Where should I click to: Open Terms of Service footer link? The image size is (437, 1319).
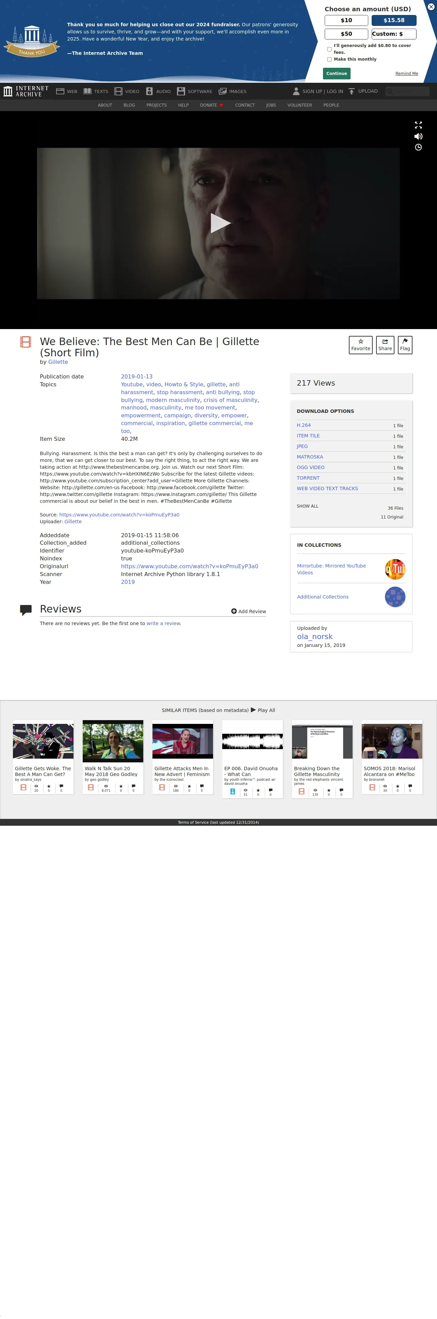click(x=218, y=822)
